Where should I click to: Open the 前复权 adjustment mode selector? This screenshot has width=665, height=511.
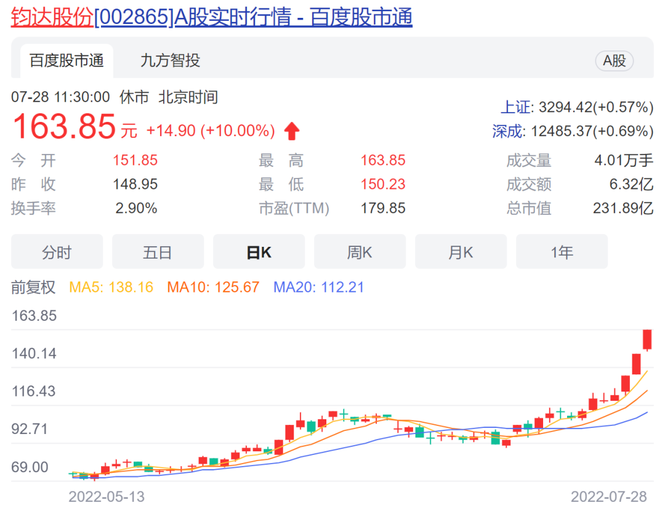34,287
